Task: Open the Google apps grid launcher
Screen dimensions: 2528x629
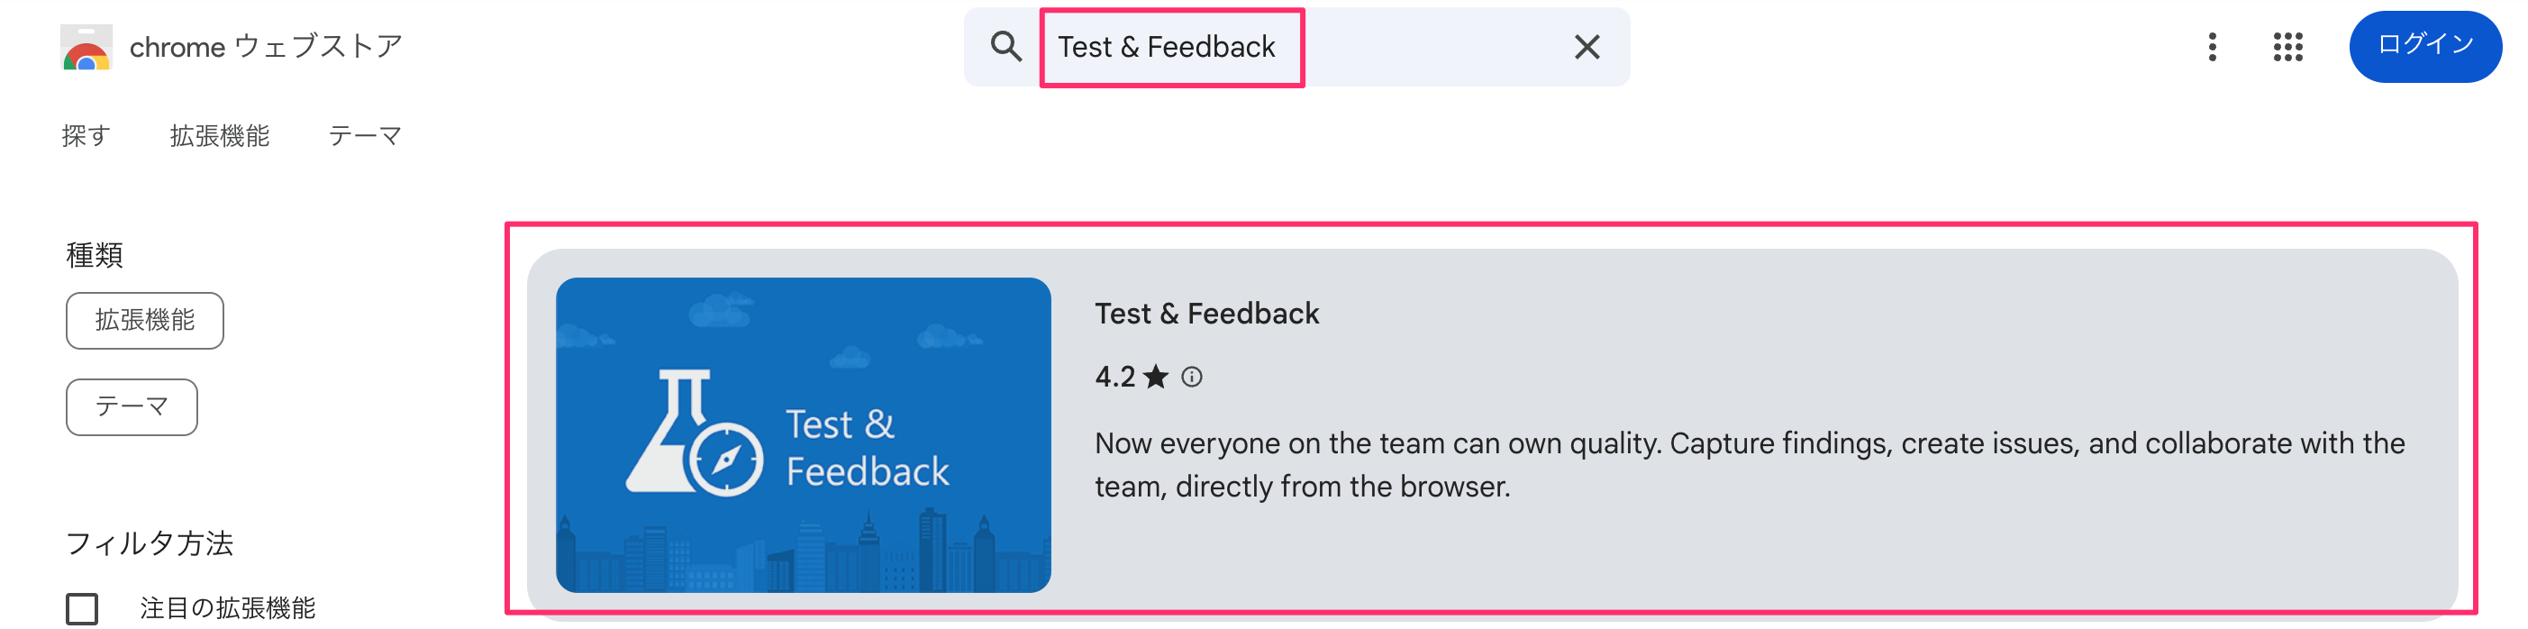Action: (x=2287, y=47)
